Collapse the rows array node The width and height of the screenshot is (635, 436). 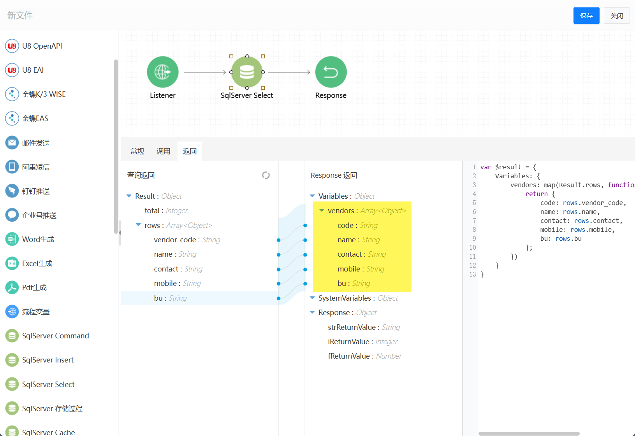(x=138, y=225)
